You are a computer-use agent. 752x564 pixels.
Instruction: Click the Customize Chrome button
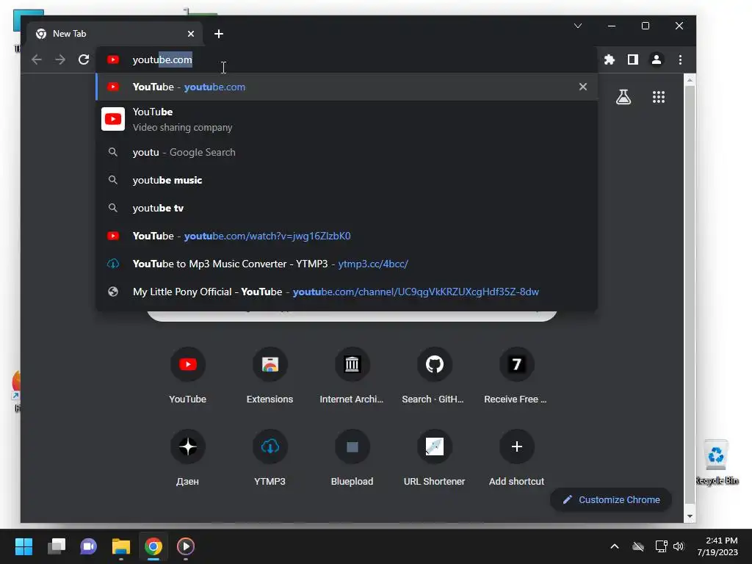pos(611,499)
